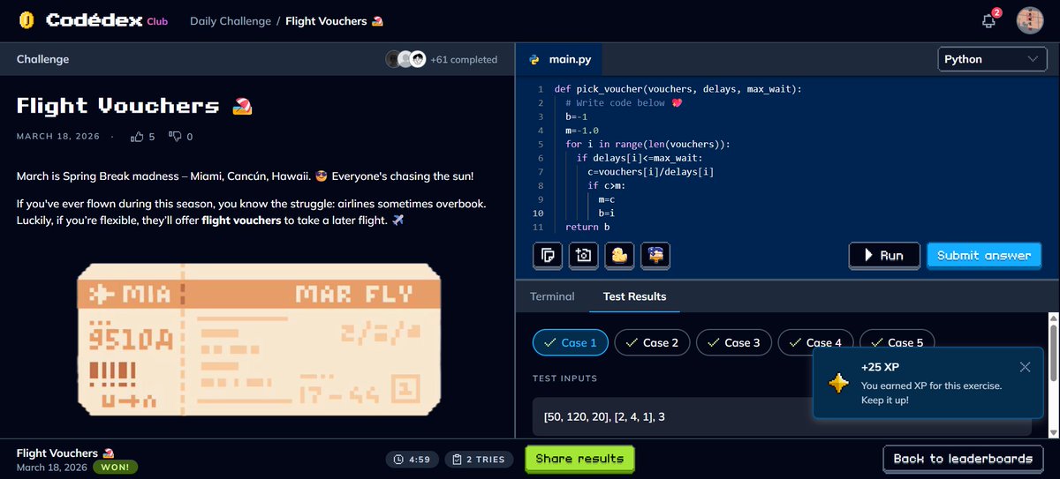Click the 'if c>m:' code line

tap(605, 186)
